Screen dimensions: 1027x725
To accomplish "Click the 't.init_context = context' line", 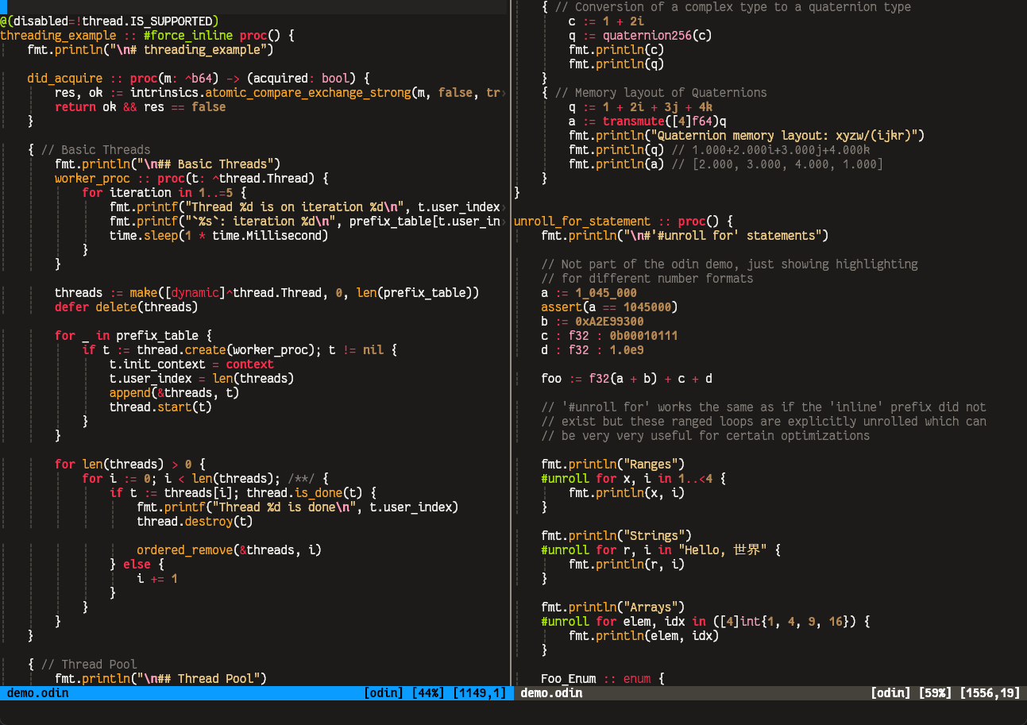I will point(191,364).
